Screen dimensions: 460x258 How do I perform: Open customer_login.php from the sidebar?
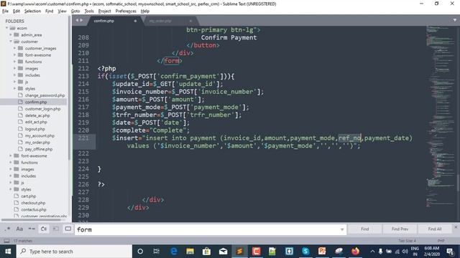pyautogui.click(x=43, y=109)
